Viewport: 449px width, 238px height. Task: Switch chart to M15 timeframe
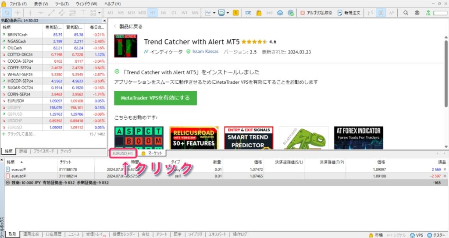pos(132,13)
